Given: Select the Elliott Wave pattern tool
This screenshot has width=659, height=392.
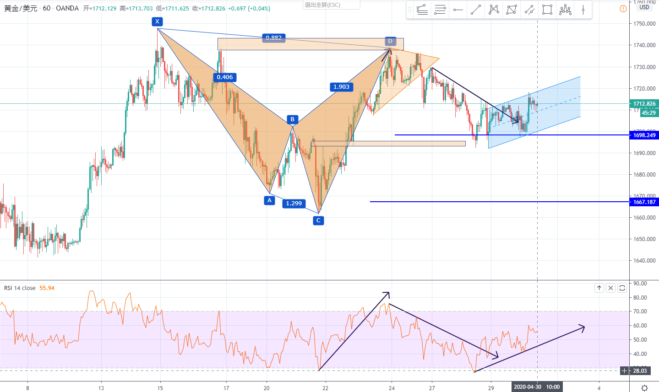Looking at the screenshot, I should (565, 10).
